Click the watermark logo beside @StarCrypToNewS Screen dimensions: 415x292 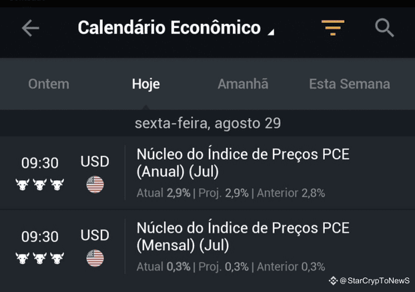pyautogui.click(x=333, y=281)
